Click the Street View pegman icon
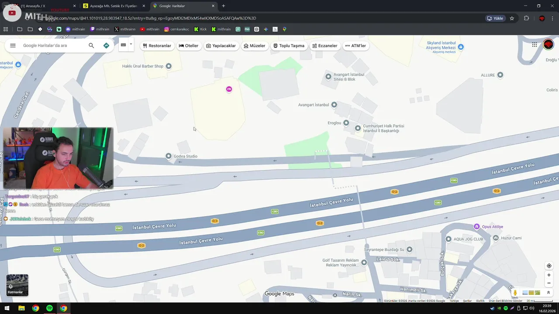 click(515, 293)
